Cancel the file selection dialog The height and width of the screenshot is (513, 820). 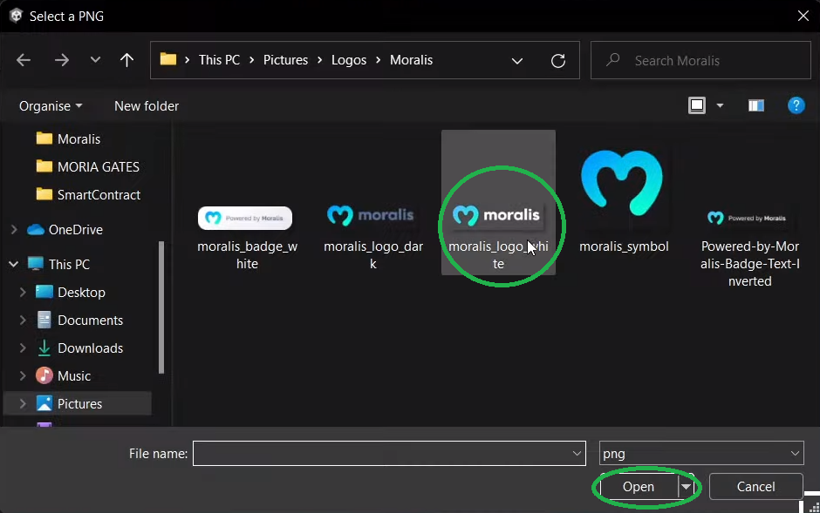[x=756, y=487]
